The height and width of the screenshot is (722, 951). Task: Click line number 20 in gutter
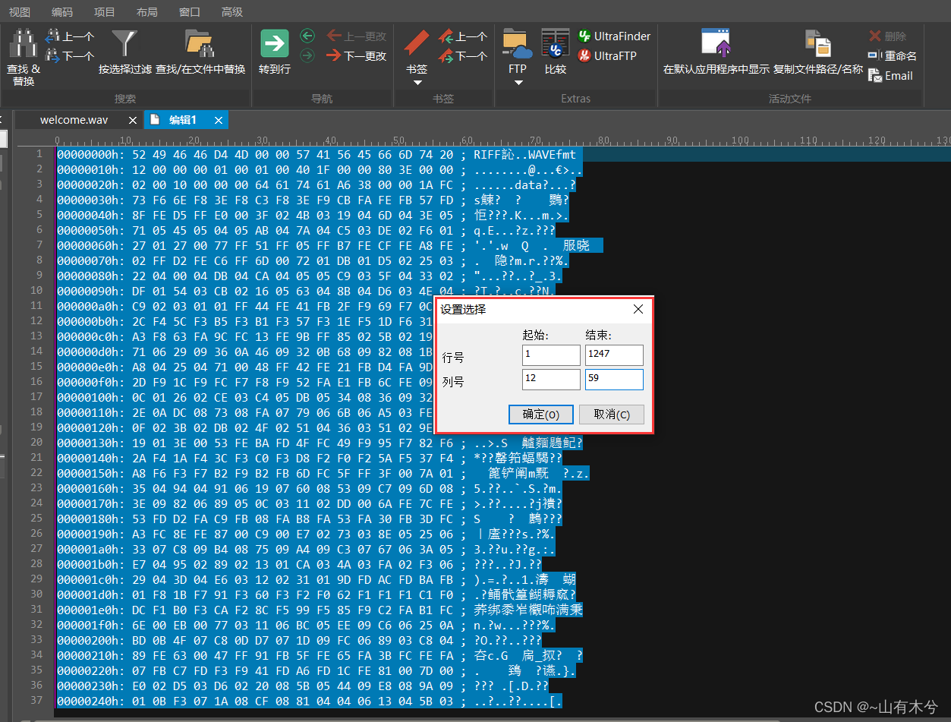coord(36,442)
